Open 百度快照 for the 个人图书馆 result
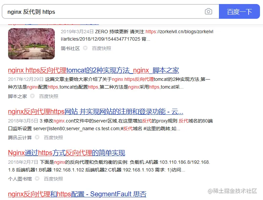263x200 pixels. tap(53, 179)
